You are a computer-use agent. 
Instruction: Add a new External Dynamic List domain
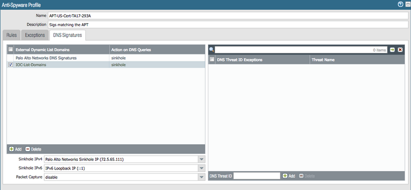[x=15, y=149]
